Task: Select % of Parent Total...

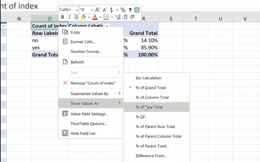Action: coord(156,146)
